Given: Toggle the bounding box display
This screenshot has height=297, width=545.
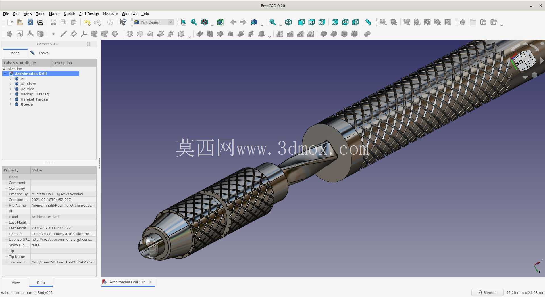Looking at the screenshot, I should (220, 22).
